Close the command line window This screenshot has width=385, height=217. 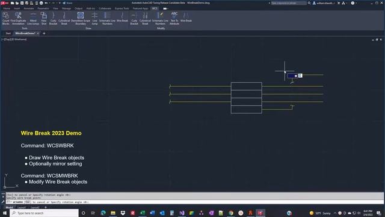click(x=3, y=197)
